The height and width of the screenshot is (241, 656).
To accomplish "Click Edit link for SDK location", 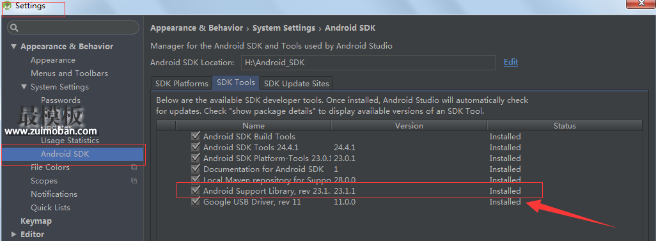I will tap(511, 62).
